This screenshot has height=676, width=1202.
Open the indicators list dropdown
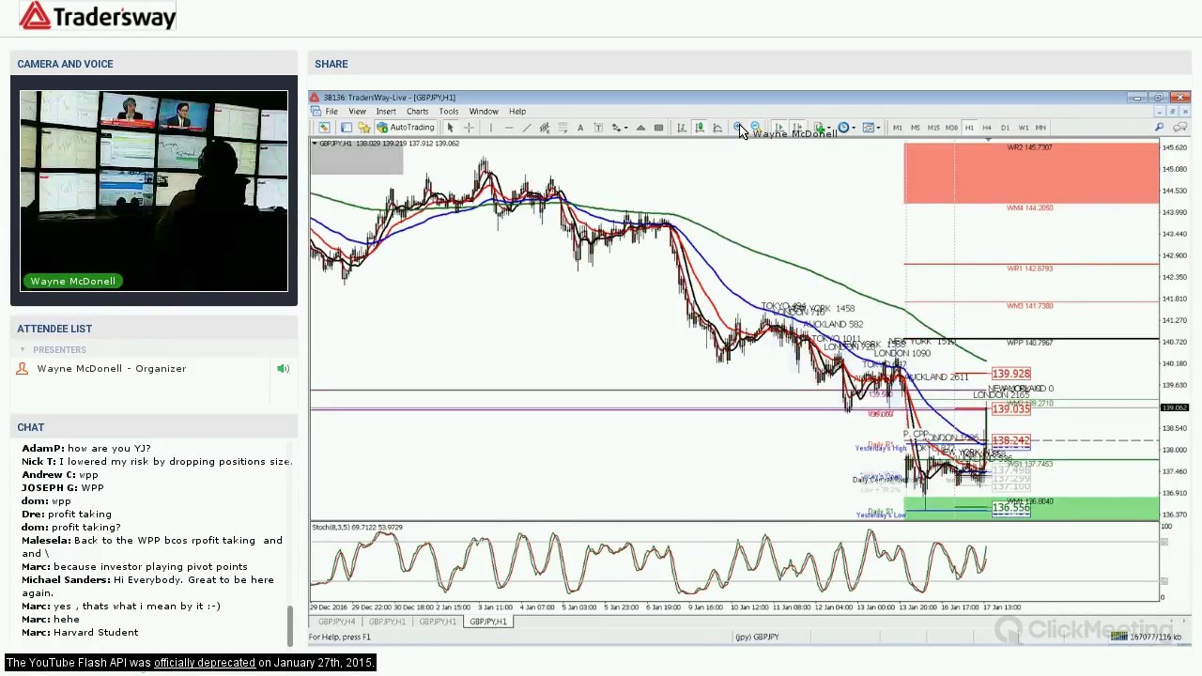click(823, 128)
